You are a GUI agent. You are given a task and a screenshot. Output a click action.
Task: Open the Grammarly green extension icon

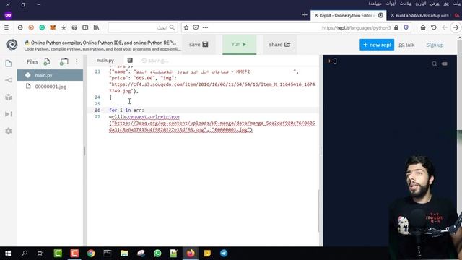42,27
